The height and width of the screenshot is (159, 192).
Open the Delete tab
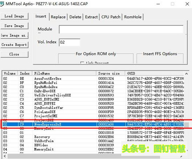pos(75,17)
